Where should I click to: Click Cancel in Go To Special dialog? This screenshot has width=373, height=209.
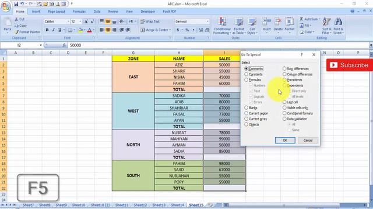308,140
